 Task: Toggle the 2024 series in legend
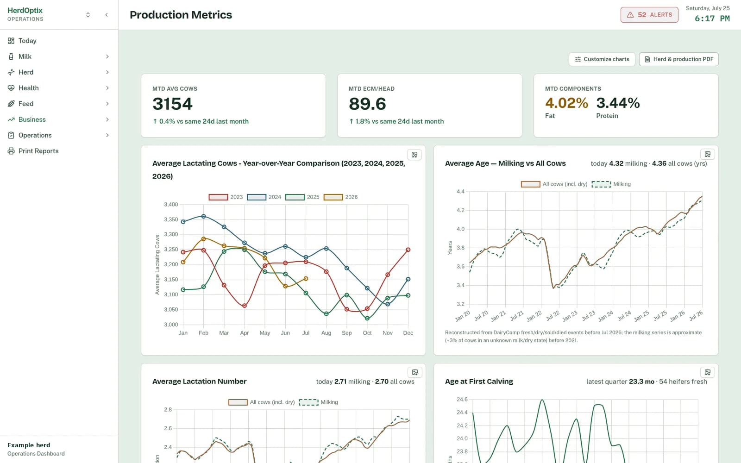point(264,197)
